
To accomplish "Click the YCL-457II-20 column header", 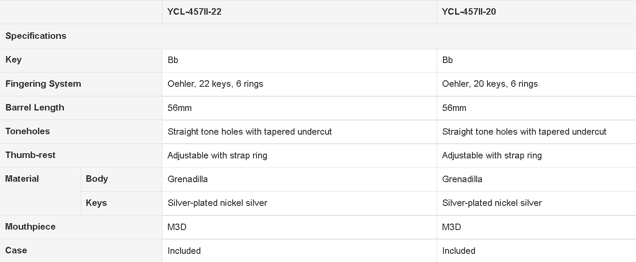I will (469, 12).
